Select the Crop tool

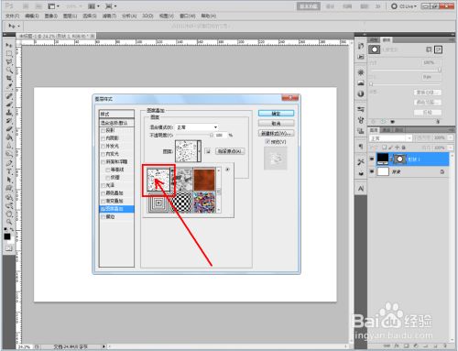tap(9, 79)
